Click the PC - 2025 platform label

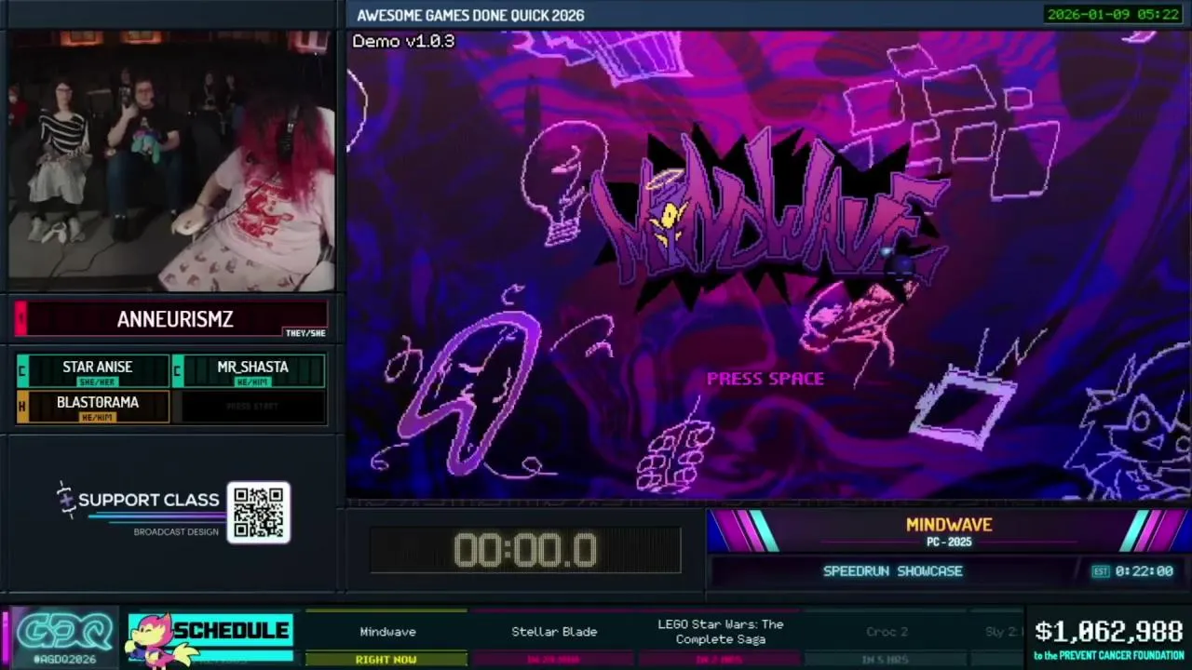click(949, 542)
